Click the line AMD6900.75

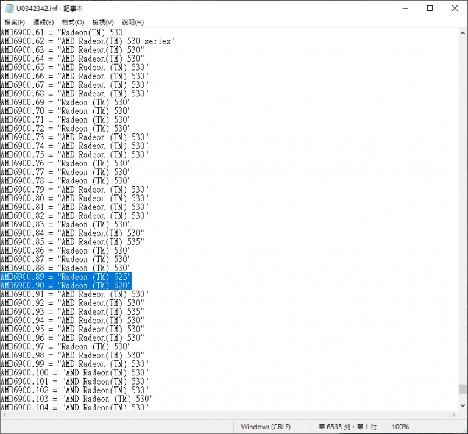(74, 155)
